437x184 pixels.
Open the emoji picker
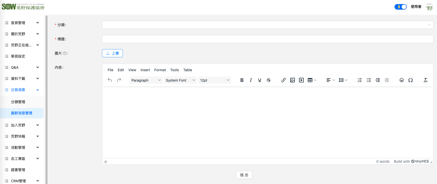pos(402,80)
